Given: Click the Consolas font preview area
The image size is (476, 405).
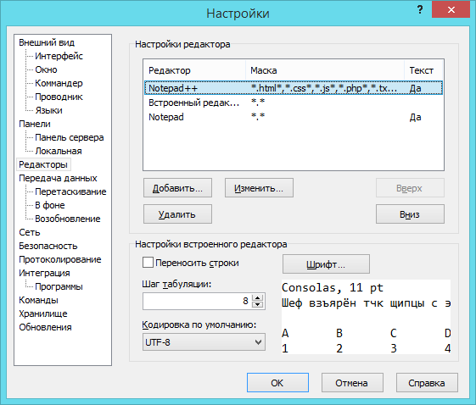Looking at the screenshot, I should (366, 317).
